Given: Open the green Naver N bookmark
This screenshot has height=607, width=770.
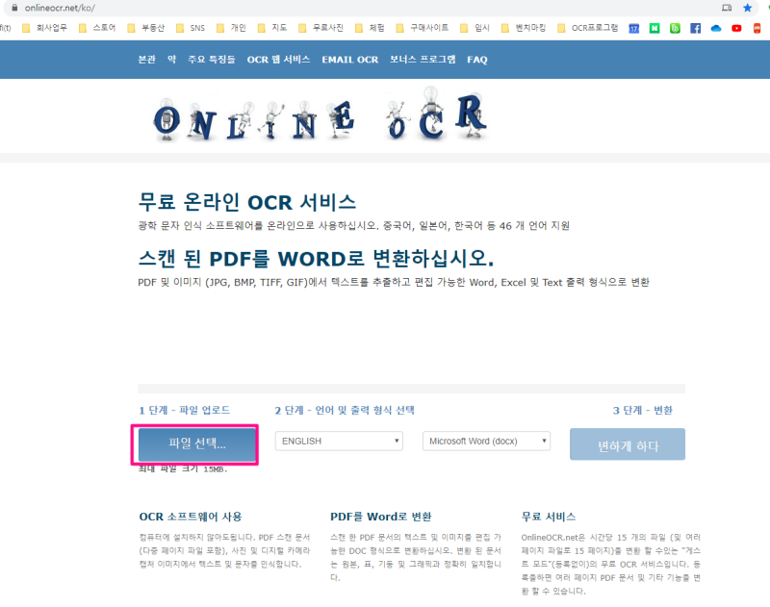Looking at the screenshot, I should coord(654,29).
